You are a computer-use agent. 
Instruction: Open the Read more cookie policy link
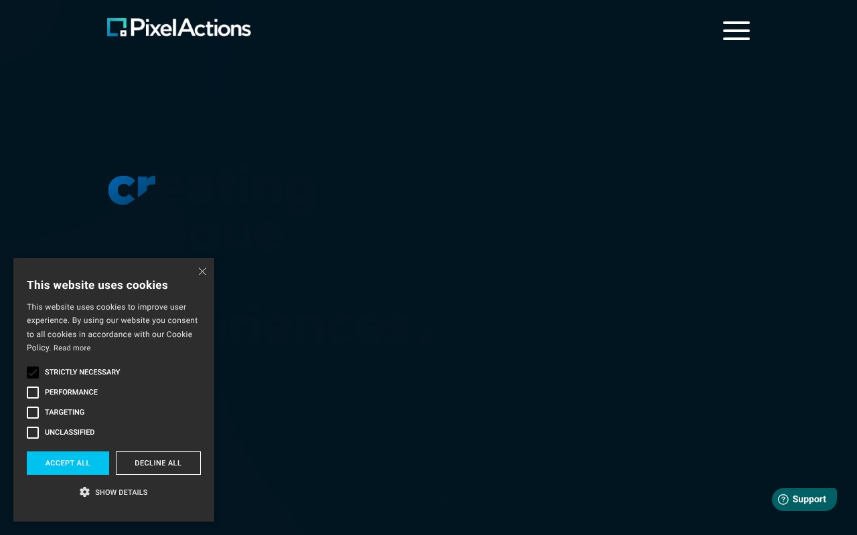click(x=72, y=348)
